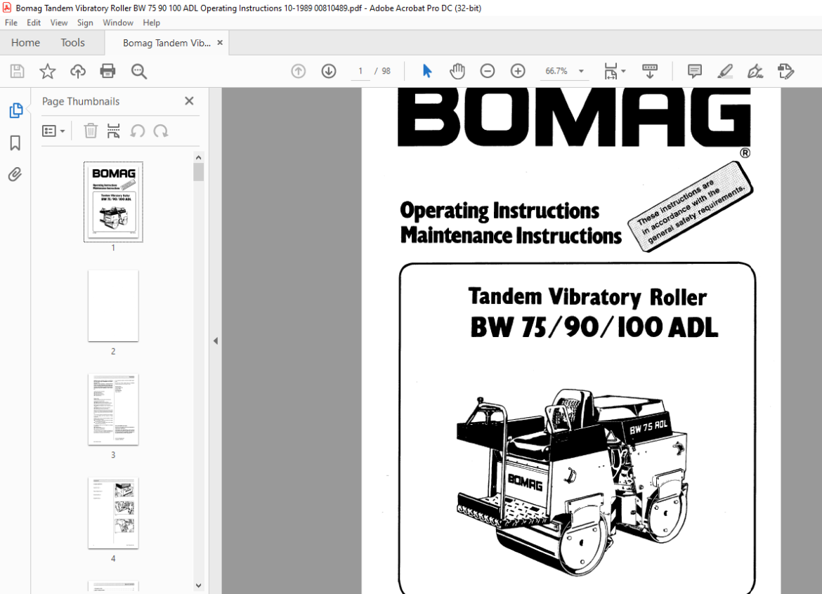This screenshot has width=822, height=594.
Task: Open the Bookmarks panel icon
Action: pyautogui.click(x=15, y=143)
